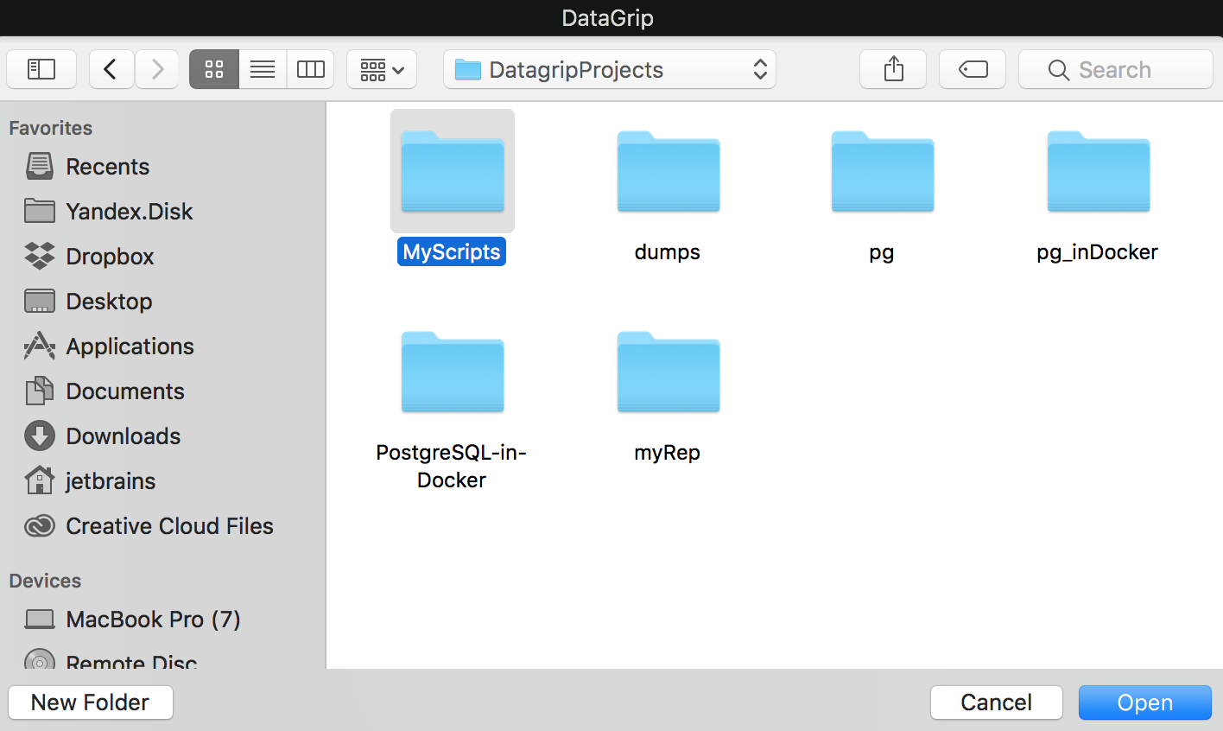
Task: Go back to previous folder
Action: pyautogui.click(x=111, y=69)
